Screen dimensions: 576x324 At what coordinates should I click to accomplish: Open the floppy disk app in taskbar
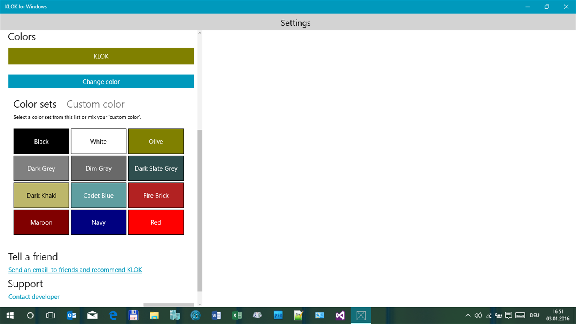(134, 316)
